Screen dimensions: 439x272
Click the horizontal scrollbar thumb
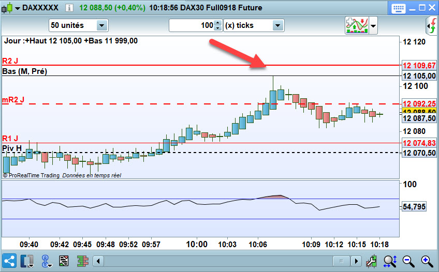(x=341, y=261)
